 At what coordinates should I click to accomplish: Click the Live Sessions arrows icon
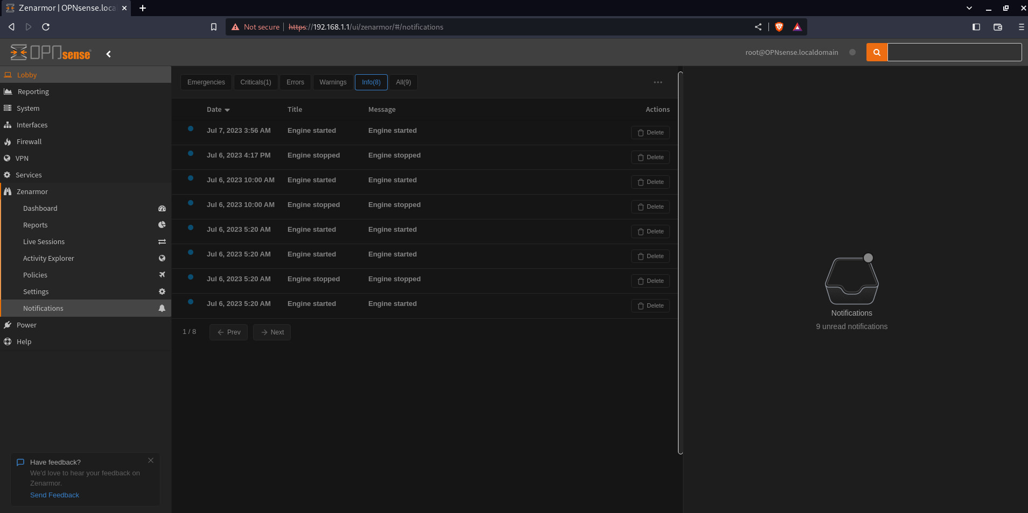(x=162, y=242)
